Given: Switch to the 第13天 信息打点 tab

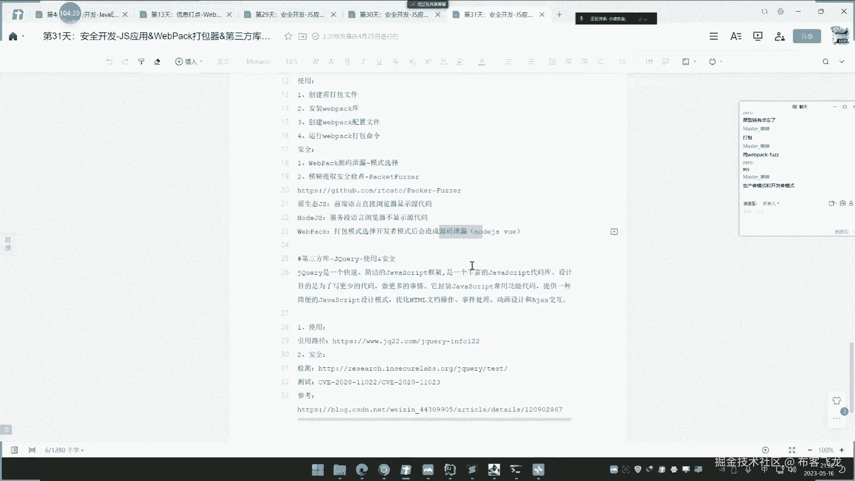Looking at the screenshot, I should pos(186,15).
